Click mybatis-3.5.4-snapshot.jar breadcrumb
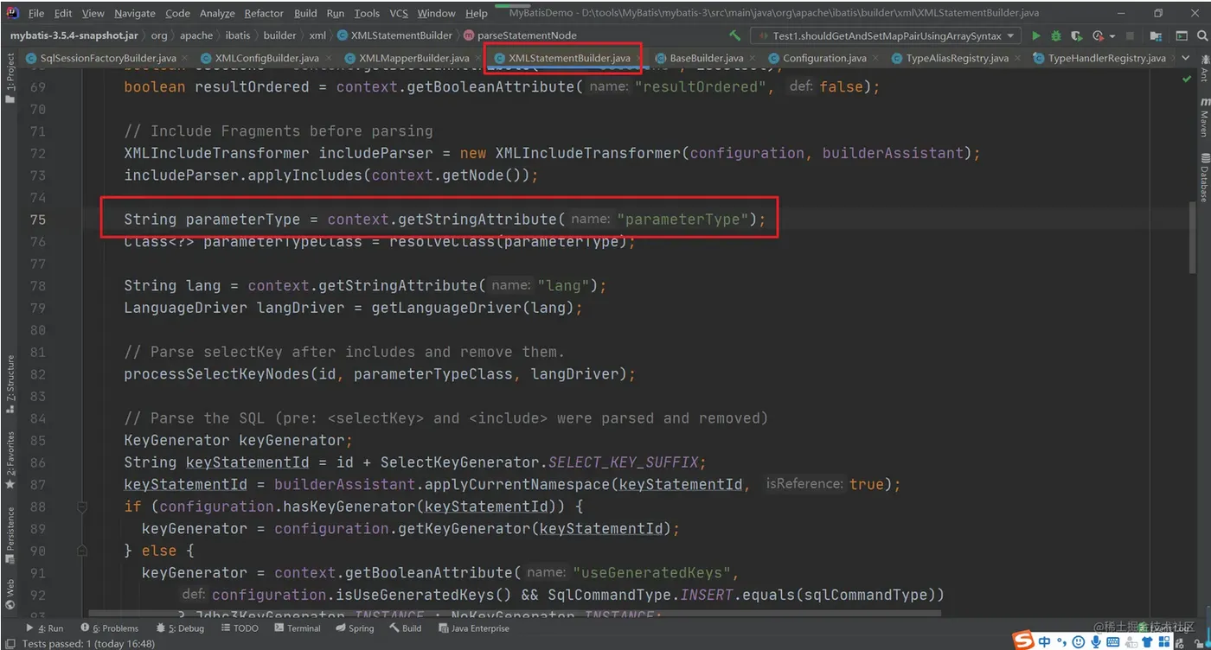 tap(73, 35)
